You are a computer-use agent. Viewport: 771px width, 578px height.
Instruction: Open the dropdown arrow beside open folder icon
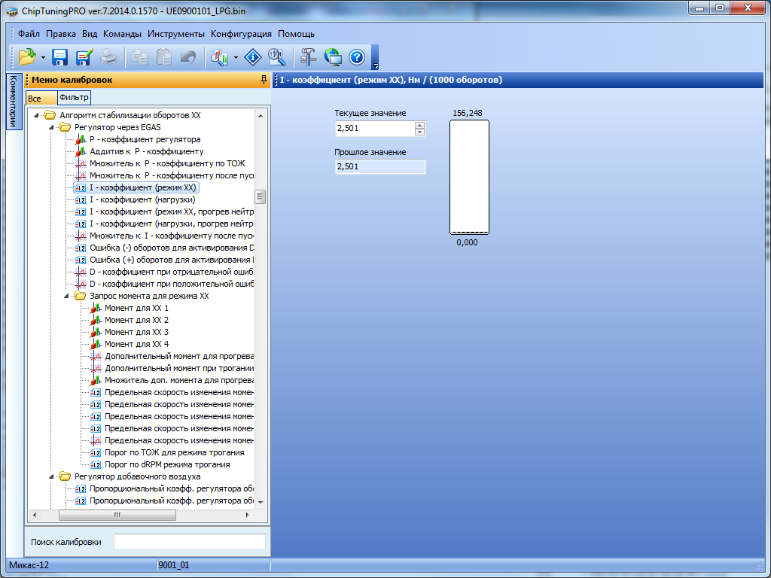pos(43,58)
